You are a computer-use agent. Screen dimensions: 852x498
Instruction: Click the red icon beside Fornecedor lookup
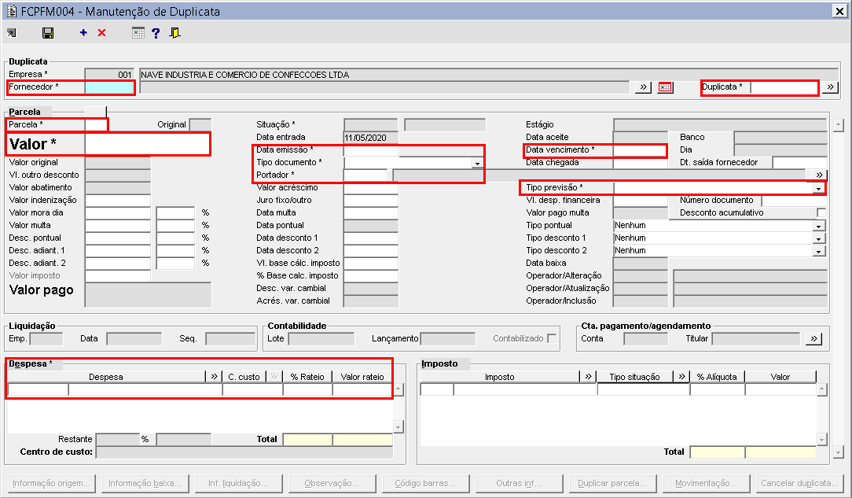[x=665, y=87]
